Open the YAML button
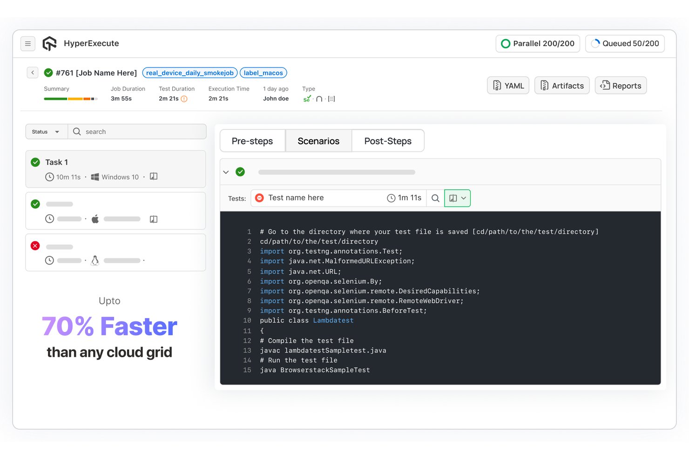689x459 pixels. point(508,86)
